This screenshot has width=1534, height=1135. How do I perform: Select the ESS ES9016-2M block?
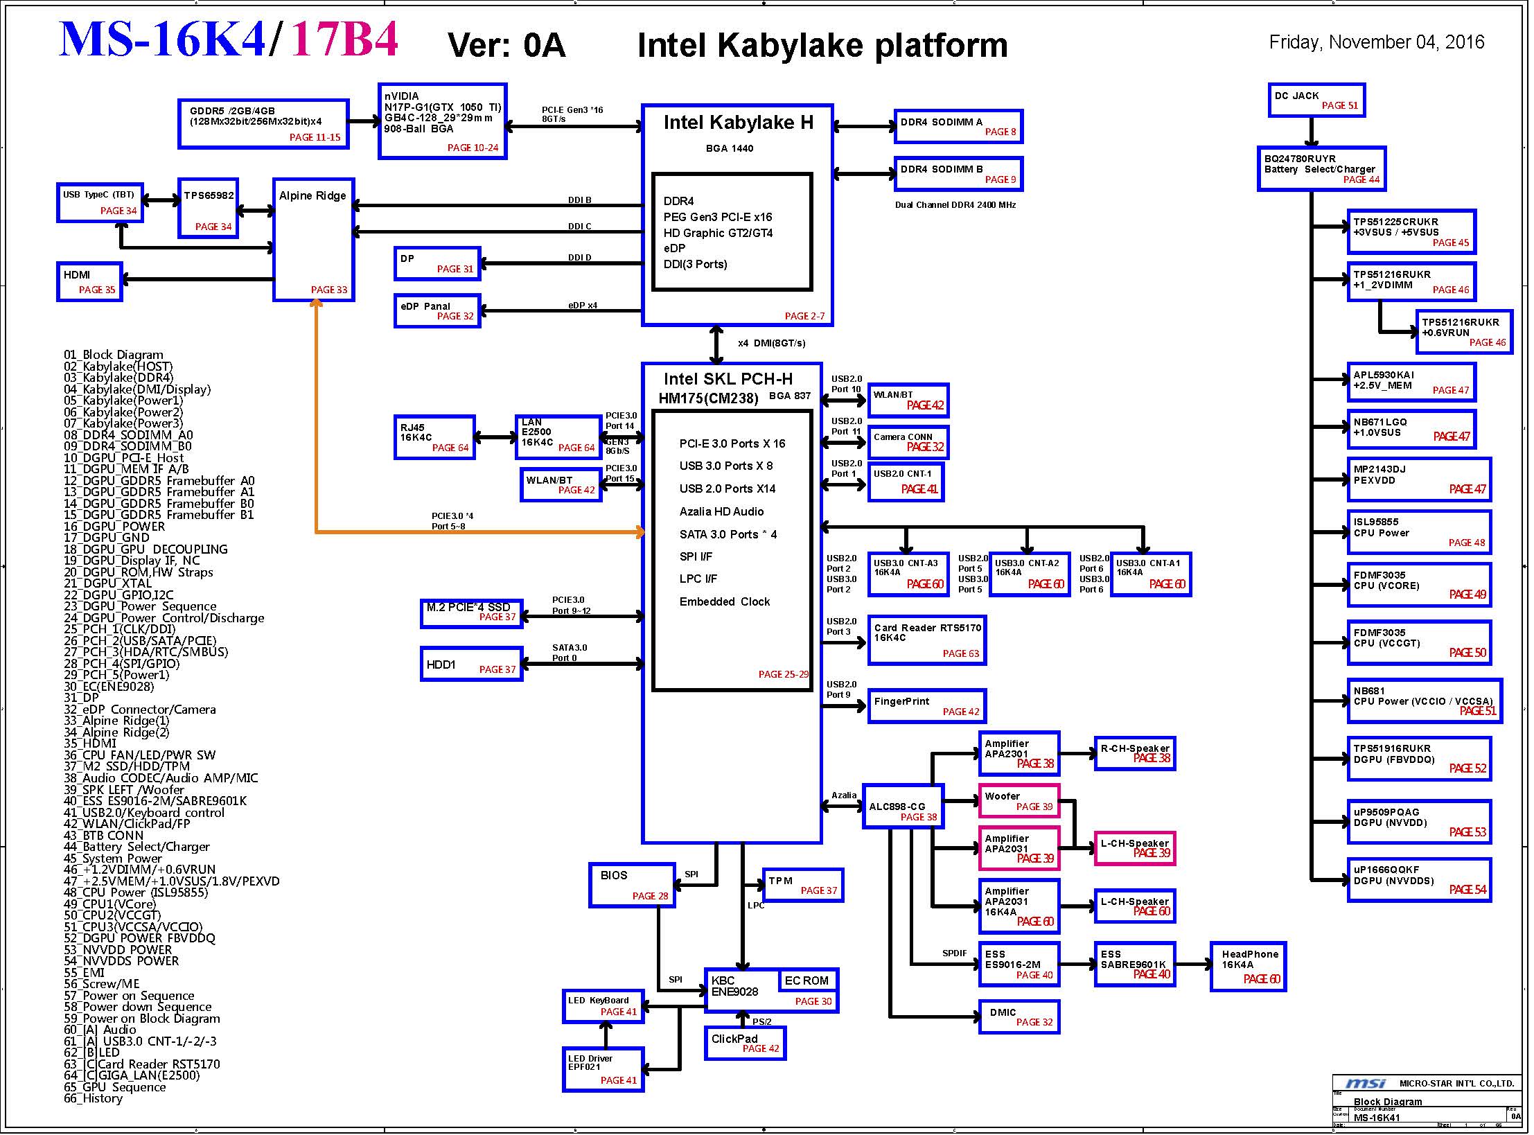(x=1019, y=964)
